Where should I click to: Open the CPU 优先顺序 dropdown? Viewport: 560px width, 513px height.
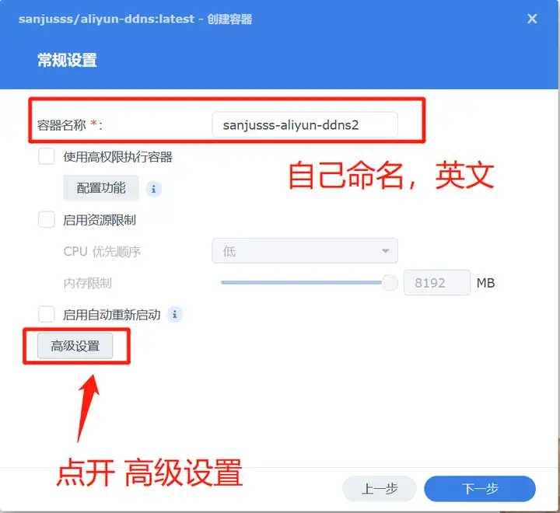pyautogui.click(x=305, y=251)
